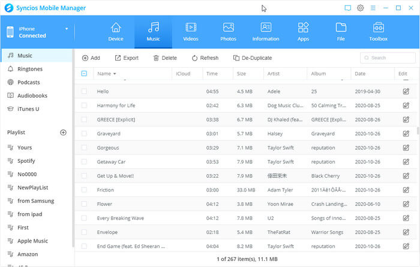
Task: Tick the Gorgeous row checkbox
Action: 84,148
